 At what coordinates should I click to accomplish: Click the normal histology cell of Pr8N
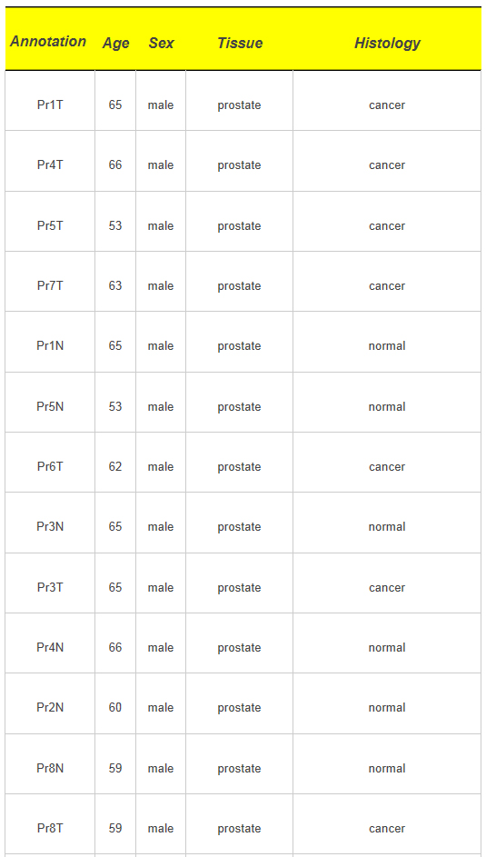click(x=387, y=764)
